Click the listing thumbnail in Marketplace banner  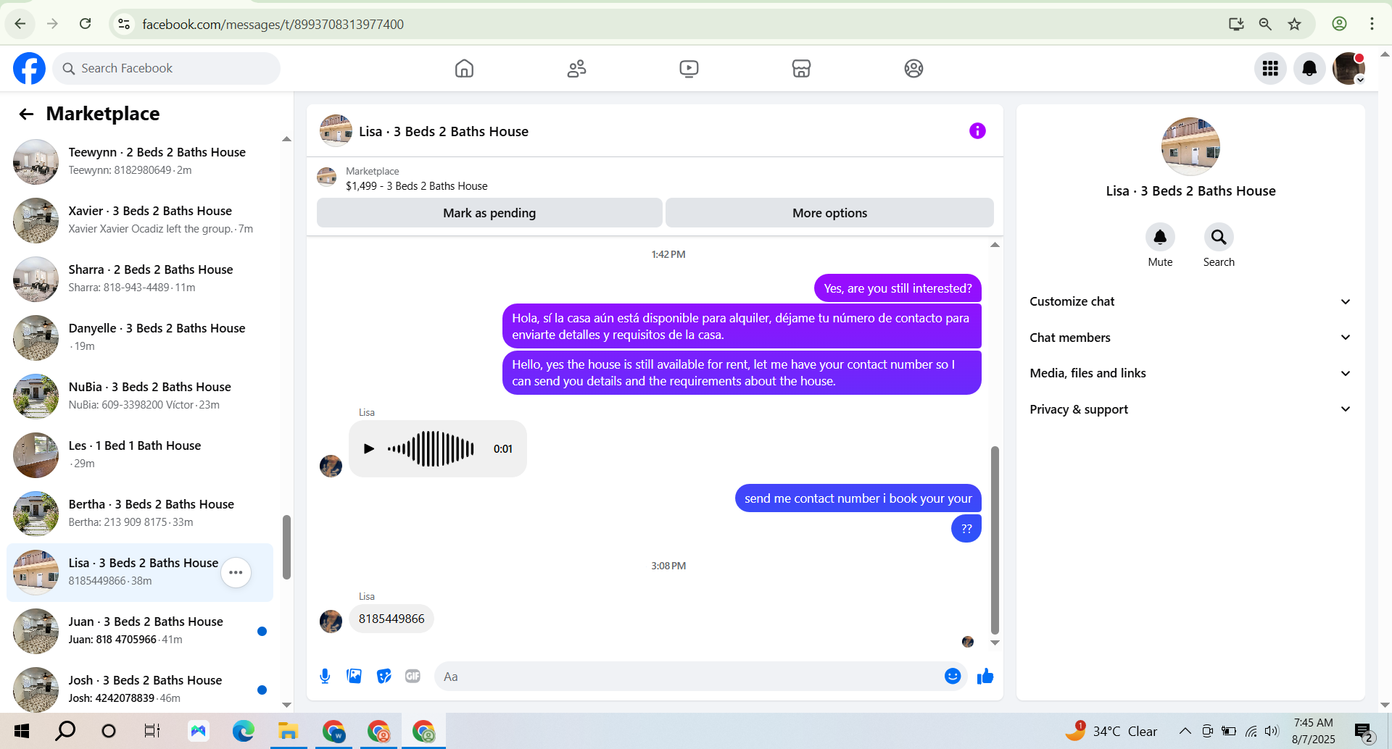(x=327, y=177)
